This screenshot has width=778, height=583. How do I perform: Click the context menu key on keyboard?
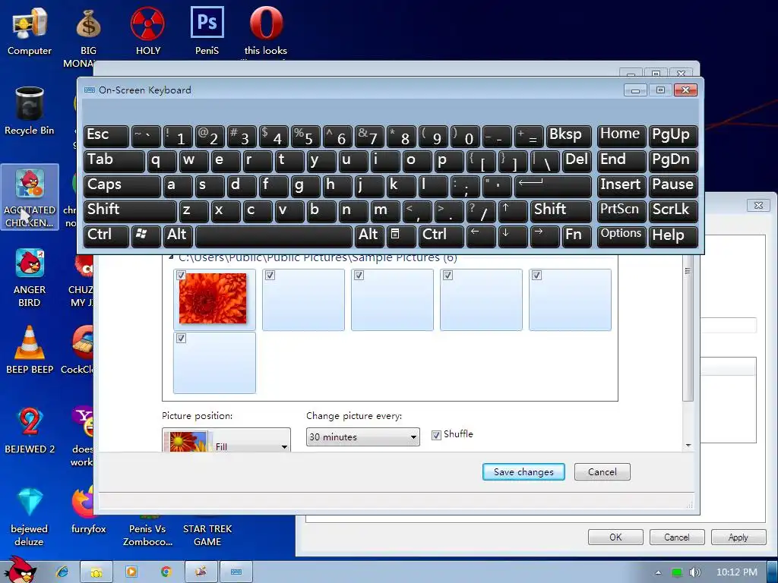pyautogui.click(x=400, y=237)
